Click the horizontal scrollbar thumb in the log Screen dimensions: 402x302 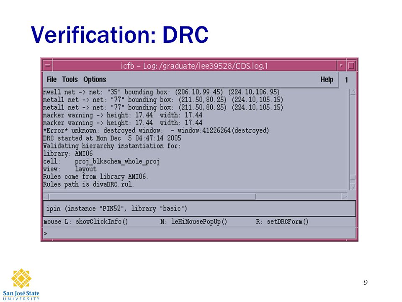(152, 197)
